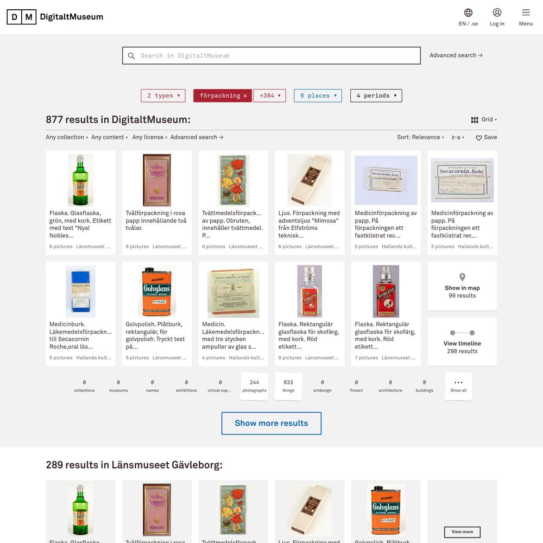The image size is (543, 543).
Task: Open View timeline with 298 results
Action: click(462, 342)
